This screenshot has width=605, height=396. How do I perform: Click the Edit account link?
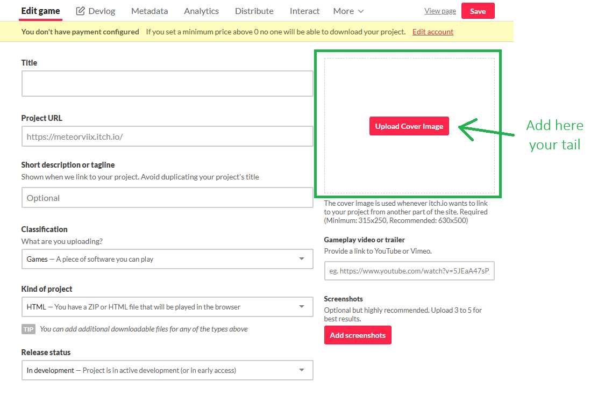click(x=433, y=32)
